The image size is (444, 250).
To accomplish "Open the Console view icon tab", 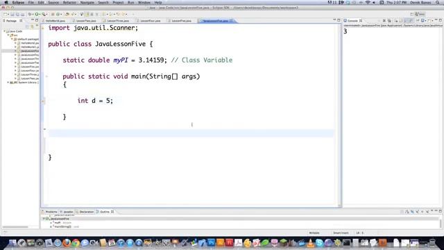I will 352,21.
